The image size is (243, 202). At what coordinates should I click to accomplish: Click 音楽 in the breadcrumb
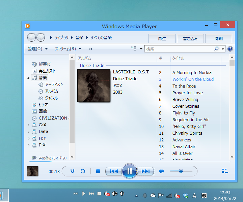(79, 38)
